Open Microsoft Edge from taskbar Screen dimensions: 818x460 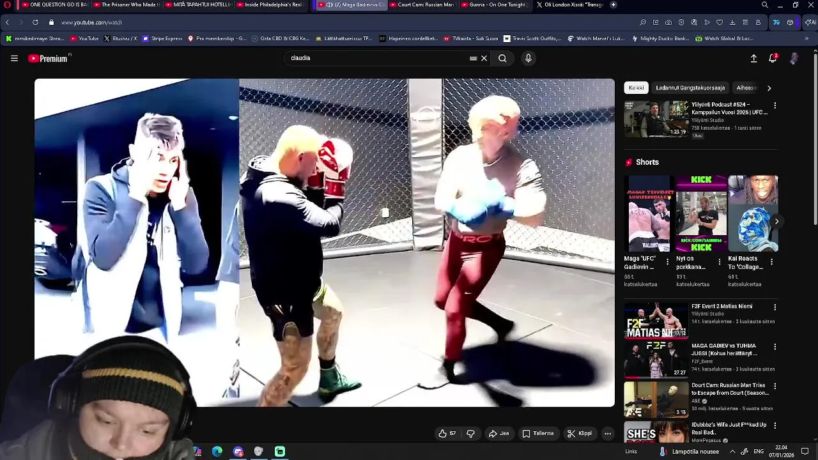(217, 452)
